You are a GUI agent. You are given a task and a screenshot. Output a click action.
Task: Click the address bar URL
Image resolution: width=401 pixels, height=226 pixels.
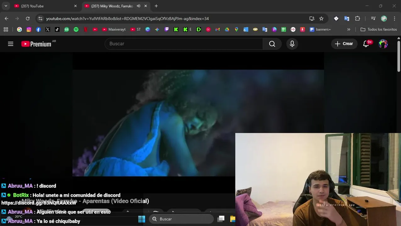(x=127, y=19)
